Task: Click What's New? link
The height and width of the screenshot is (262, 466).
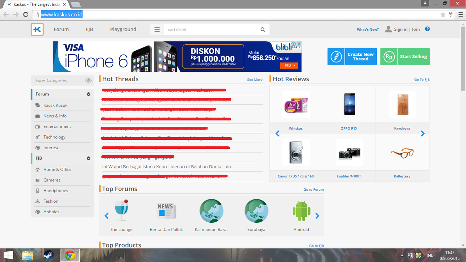Action: tap(368, 29)
